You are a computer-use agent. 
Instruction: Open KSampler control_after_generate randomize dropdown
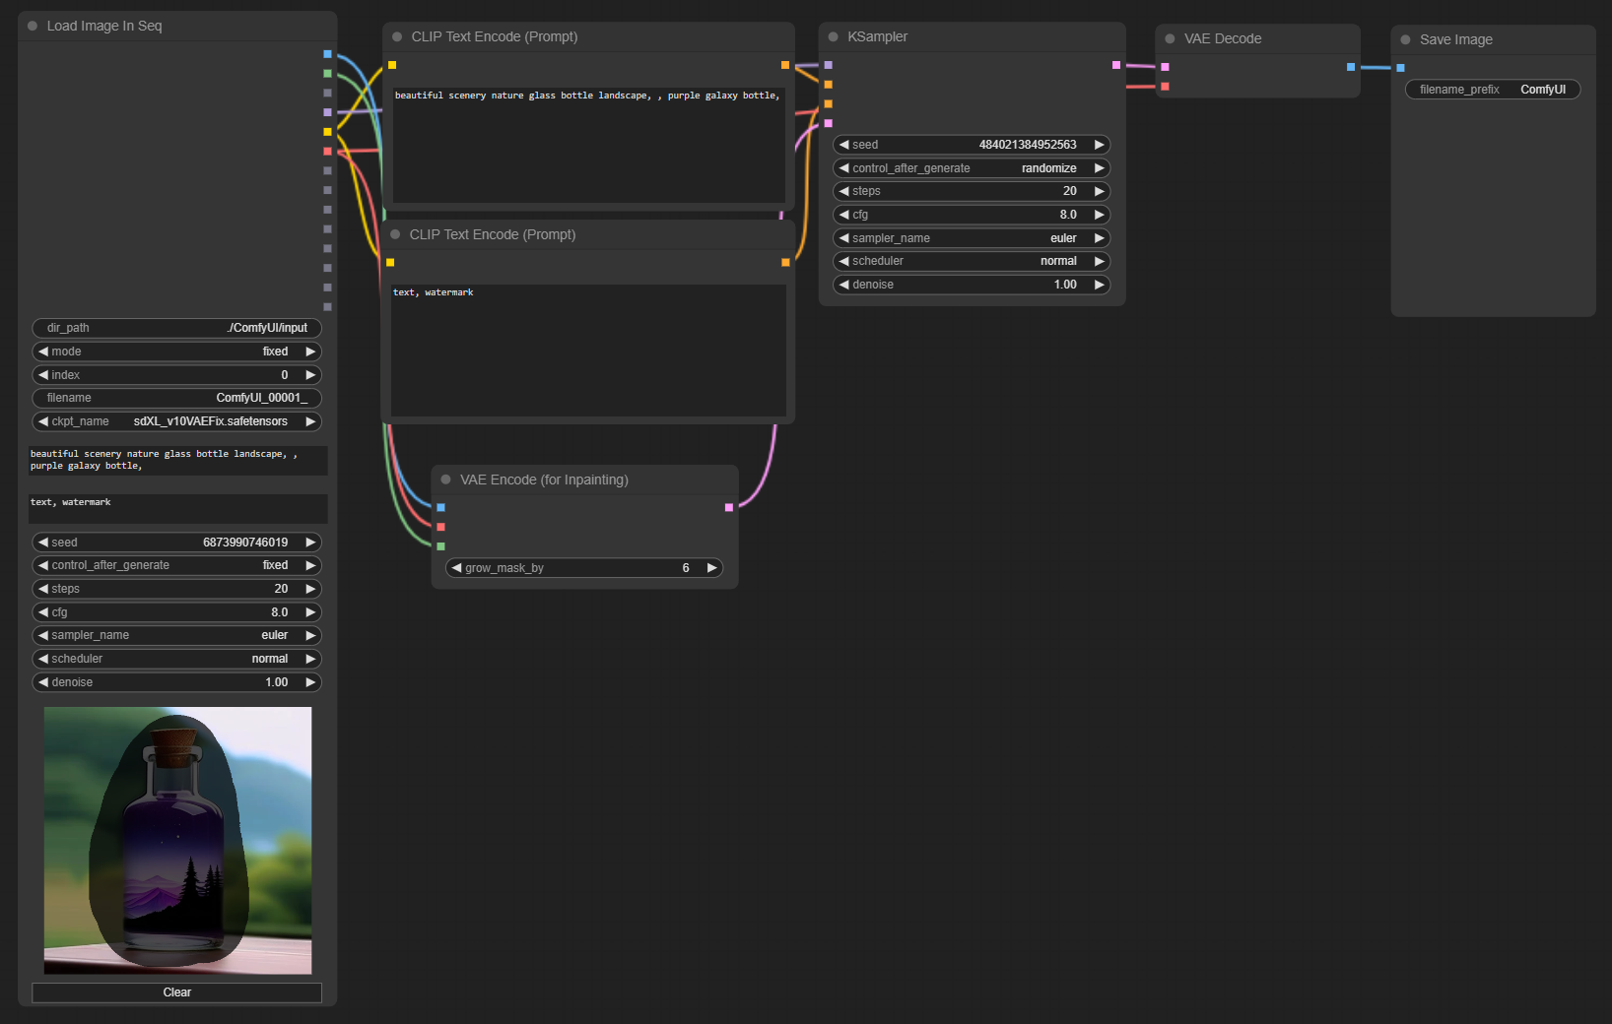(972, 168)
